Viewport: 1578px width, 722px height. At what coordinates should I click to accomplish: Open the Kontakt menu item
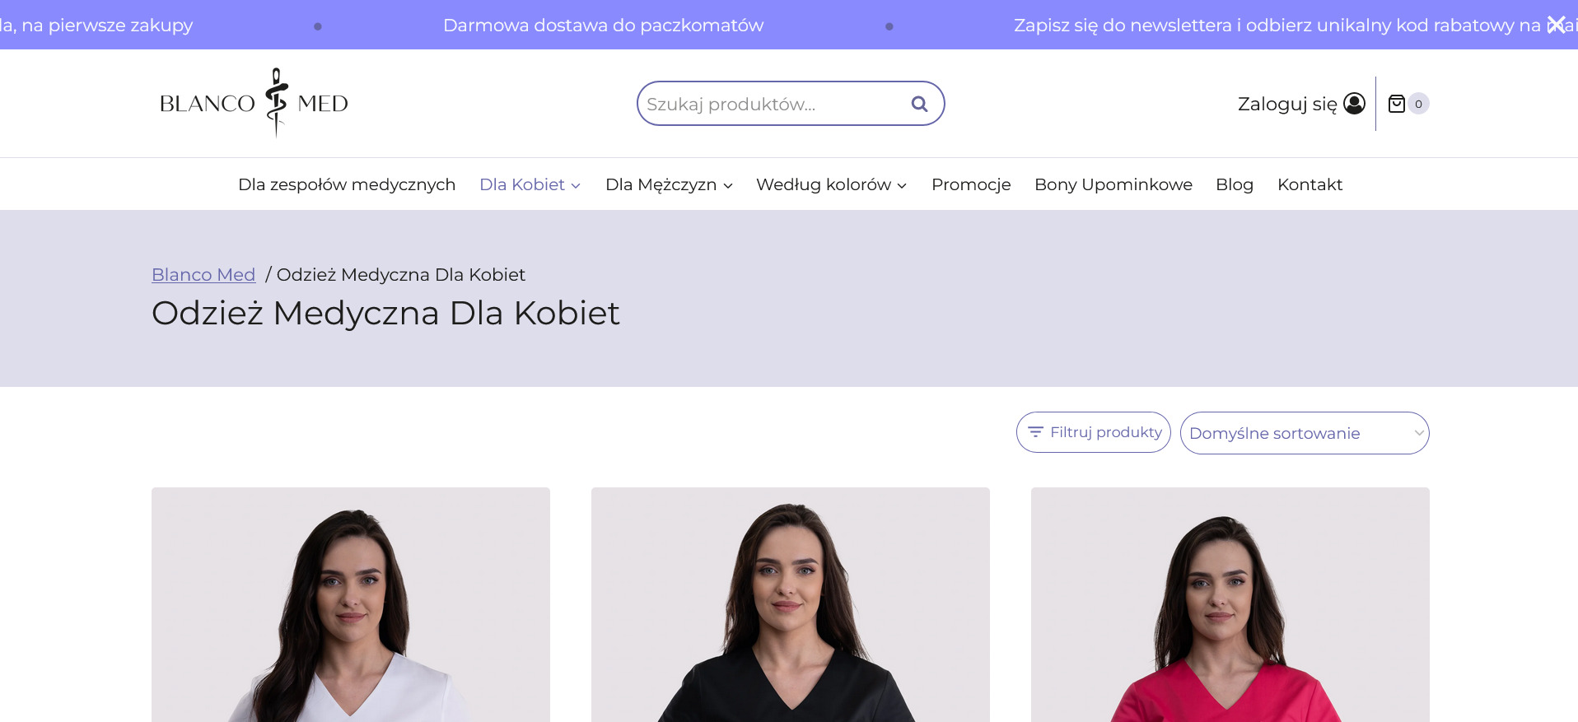1310,184
